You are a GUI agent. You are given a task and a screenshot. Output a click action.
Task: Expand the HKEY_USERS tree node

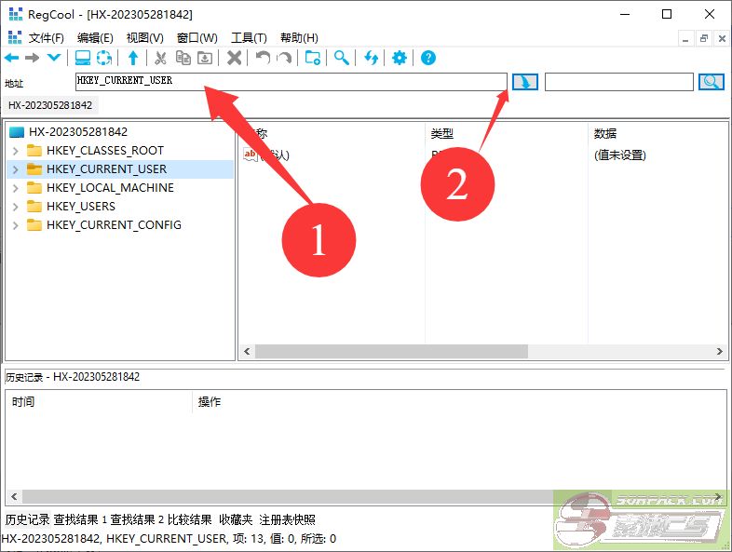(x=16, y=207)
